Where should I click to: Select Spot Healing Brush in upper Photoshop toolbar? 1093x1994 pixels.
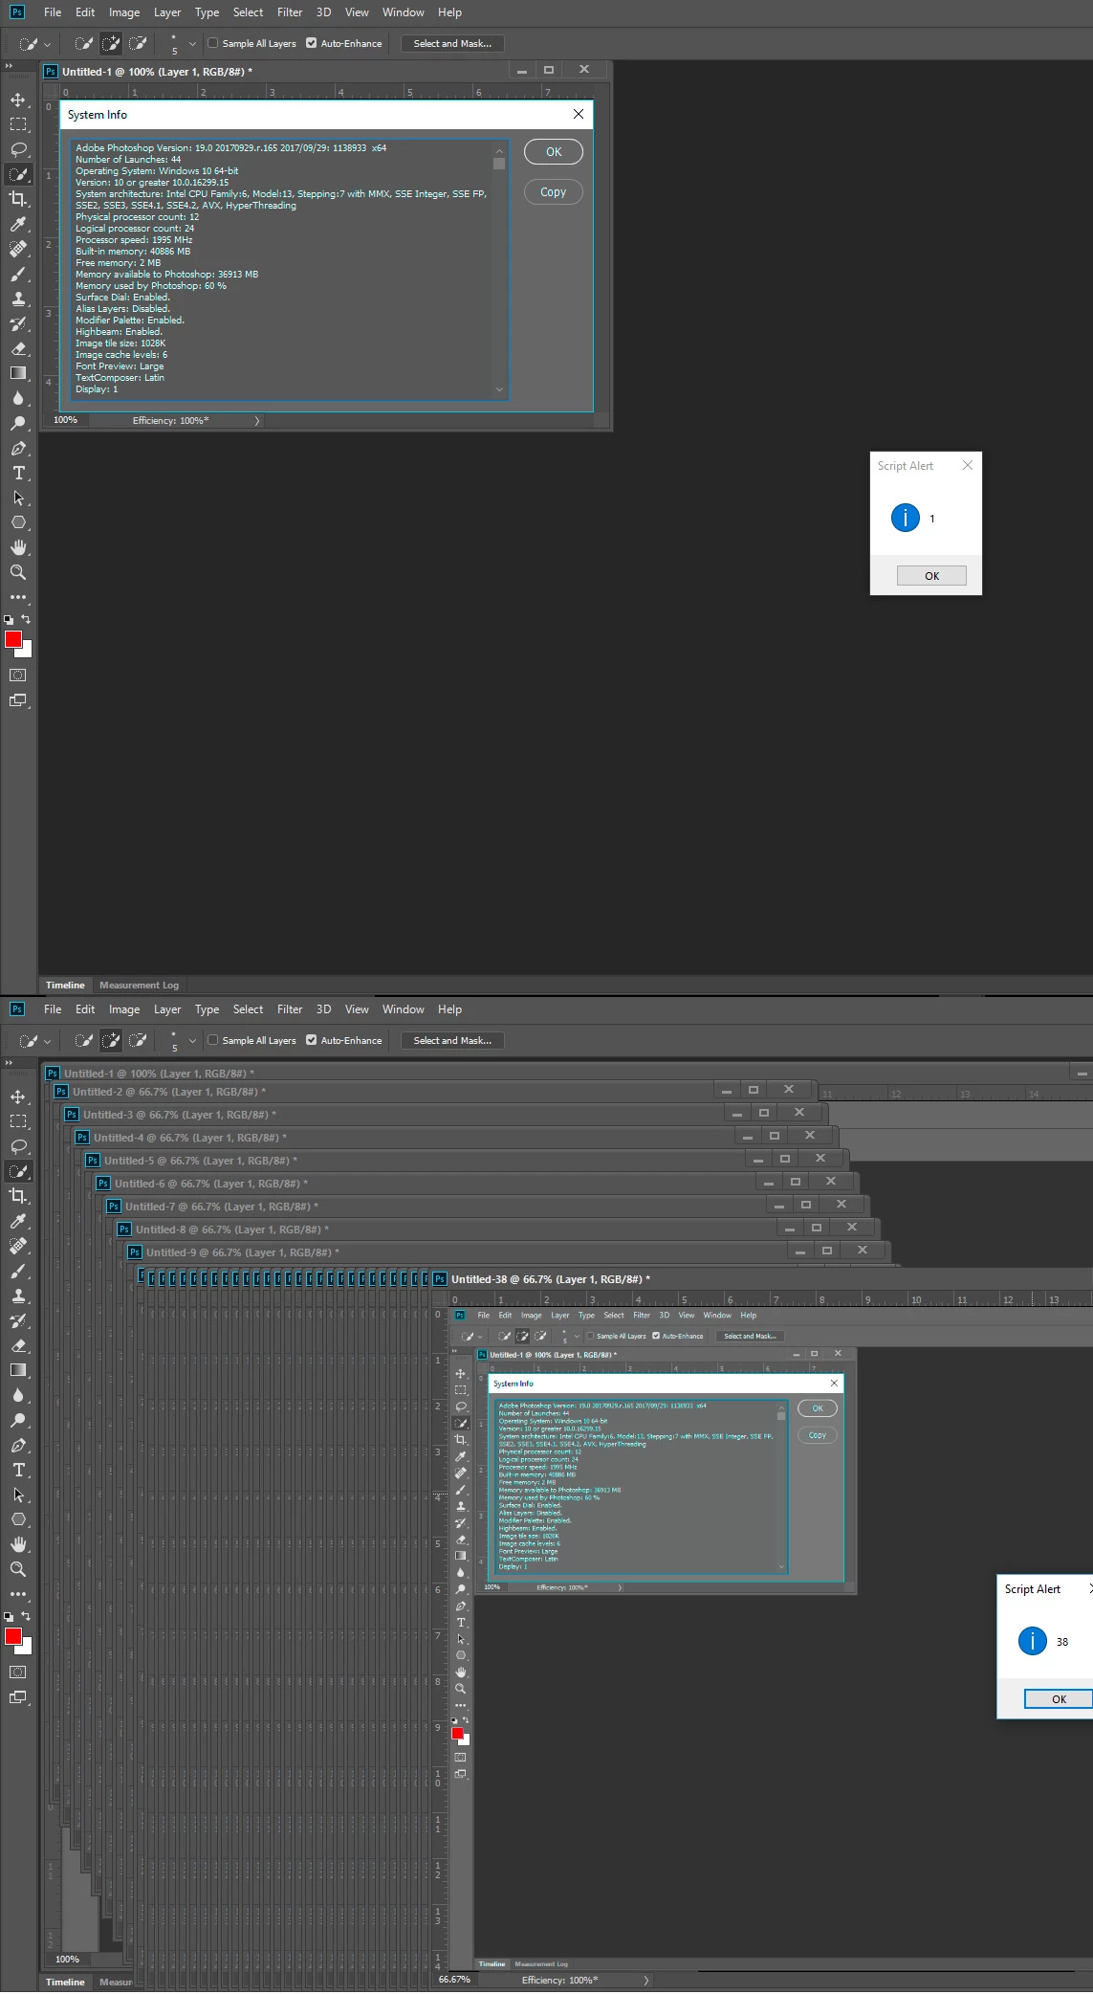coord(18,249)
